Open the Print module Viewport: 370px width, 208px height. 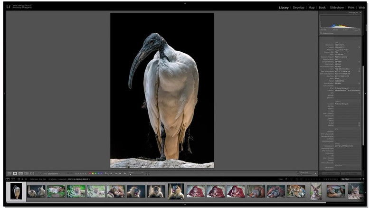351,8
